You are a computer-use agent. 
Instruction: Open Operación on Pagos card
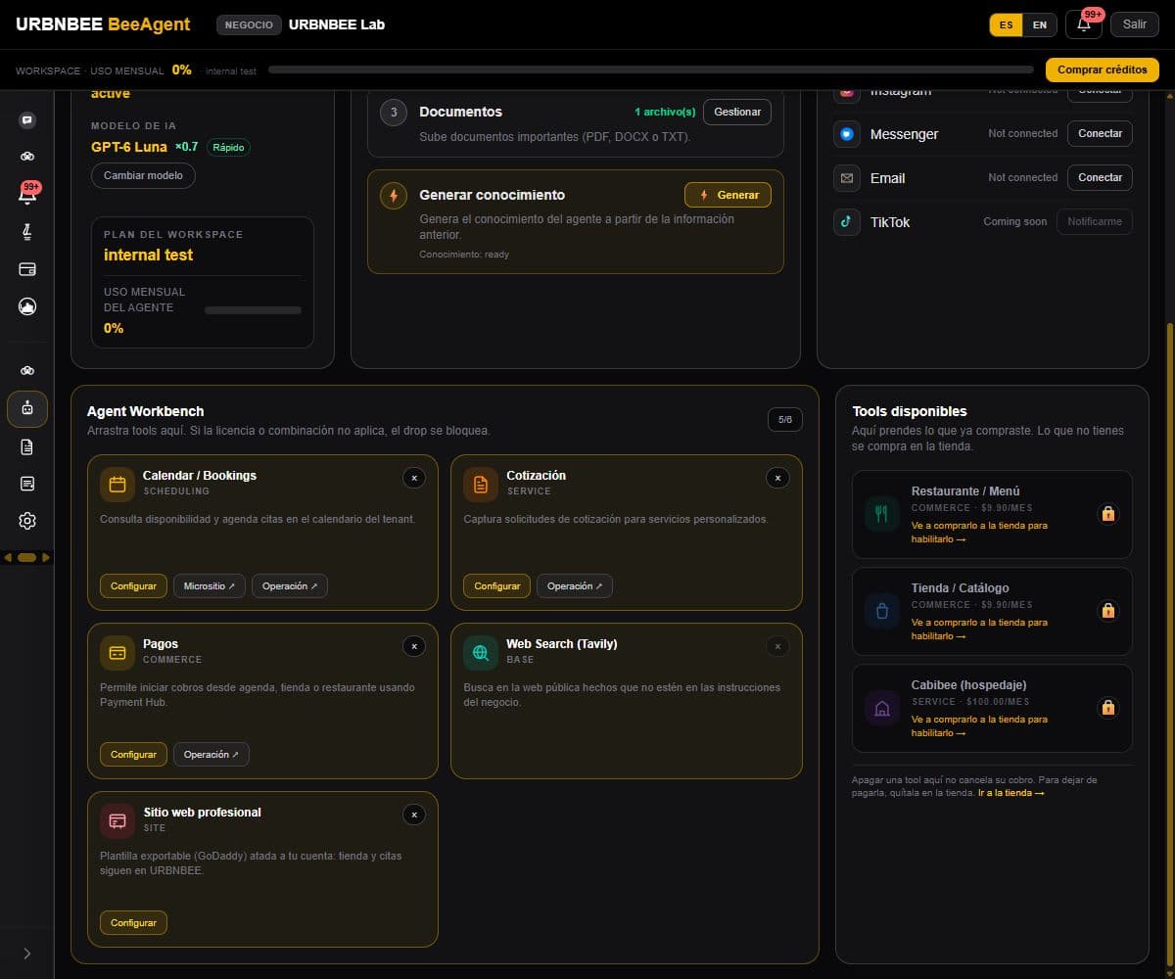(211, 754)
